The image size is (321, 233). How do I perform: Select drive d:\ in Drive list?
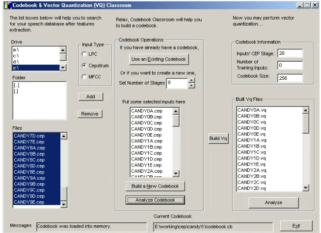tap(36, 62)
